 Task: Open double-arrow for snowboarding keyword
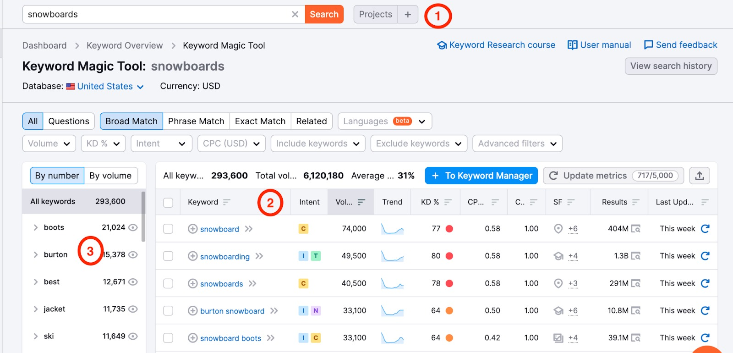[259, 256]
